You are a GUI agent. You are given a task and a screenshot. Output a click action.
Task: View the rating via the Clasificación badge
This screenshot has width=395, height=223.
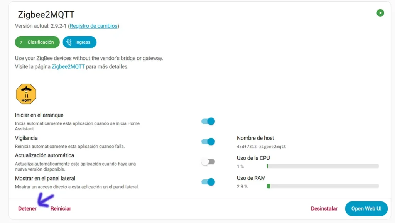(x=37, y=42)
